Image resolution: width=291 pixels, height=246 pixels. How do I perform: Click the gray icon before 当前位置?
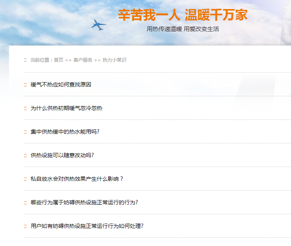26,60
